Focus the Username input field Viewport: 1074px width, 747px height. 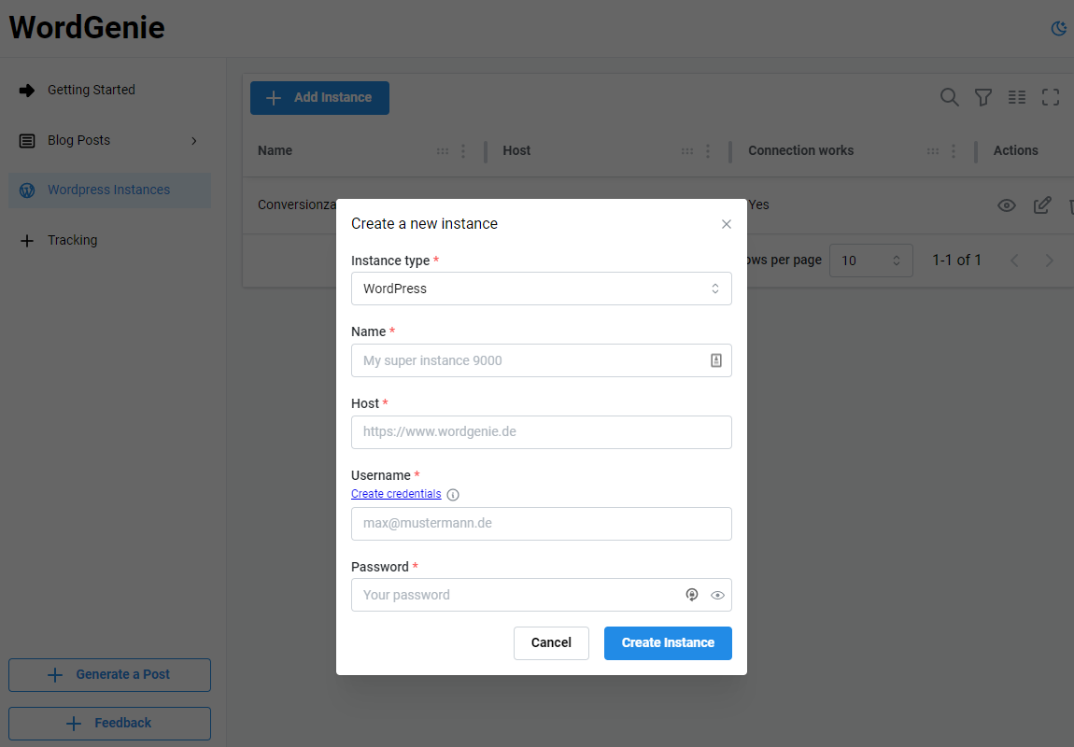click(x=541, y=525)
